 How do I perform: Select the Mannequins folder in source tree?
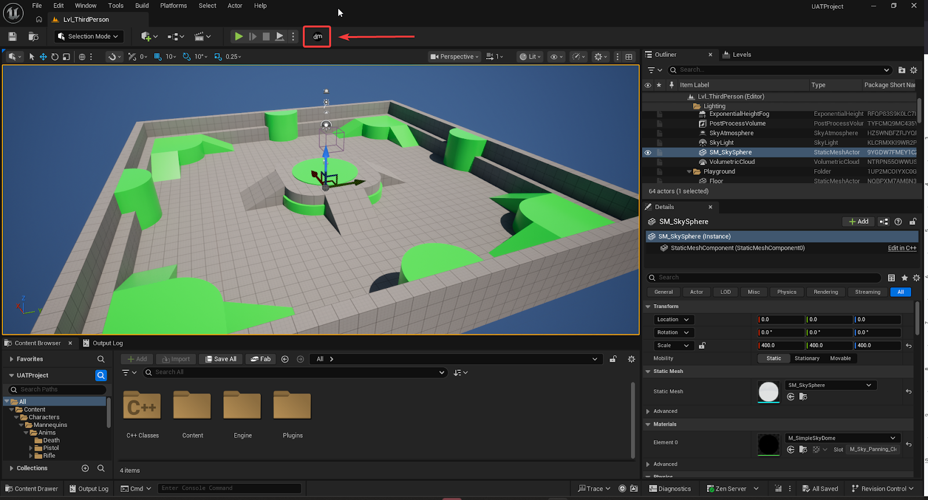[x=50, y=425]
